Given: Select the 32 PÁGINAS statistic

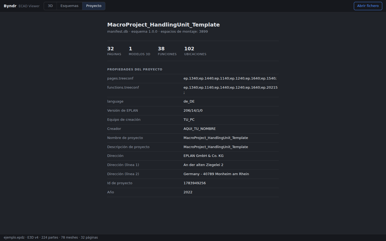Looking at the screenshot, I should click(114, 51).
